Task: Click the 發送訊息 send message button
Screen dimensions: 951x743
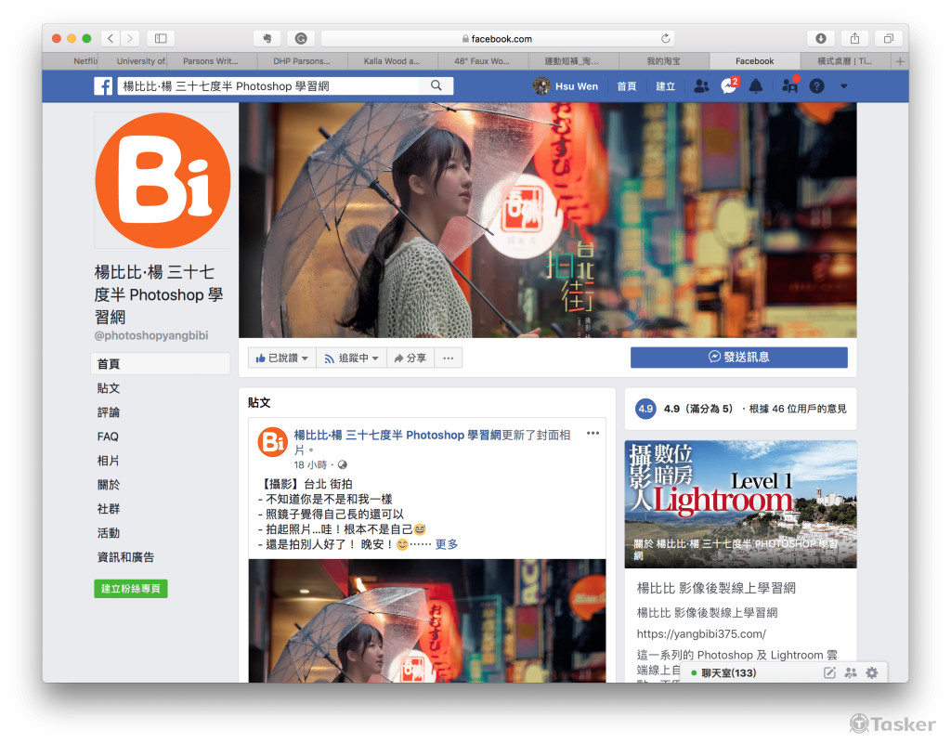Action: point(738,357)
